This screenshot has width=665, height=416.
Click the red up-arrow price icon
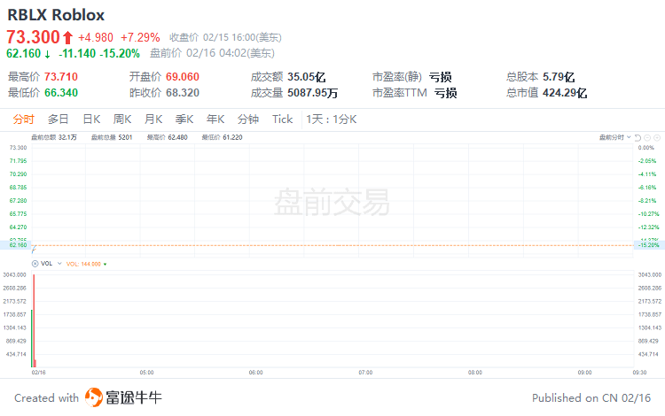pos(67,37)
